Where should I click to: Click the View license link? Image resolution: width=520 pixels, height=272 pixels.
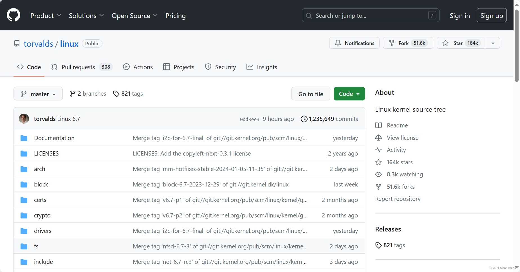[403, 138]
